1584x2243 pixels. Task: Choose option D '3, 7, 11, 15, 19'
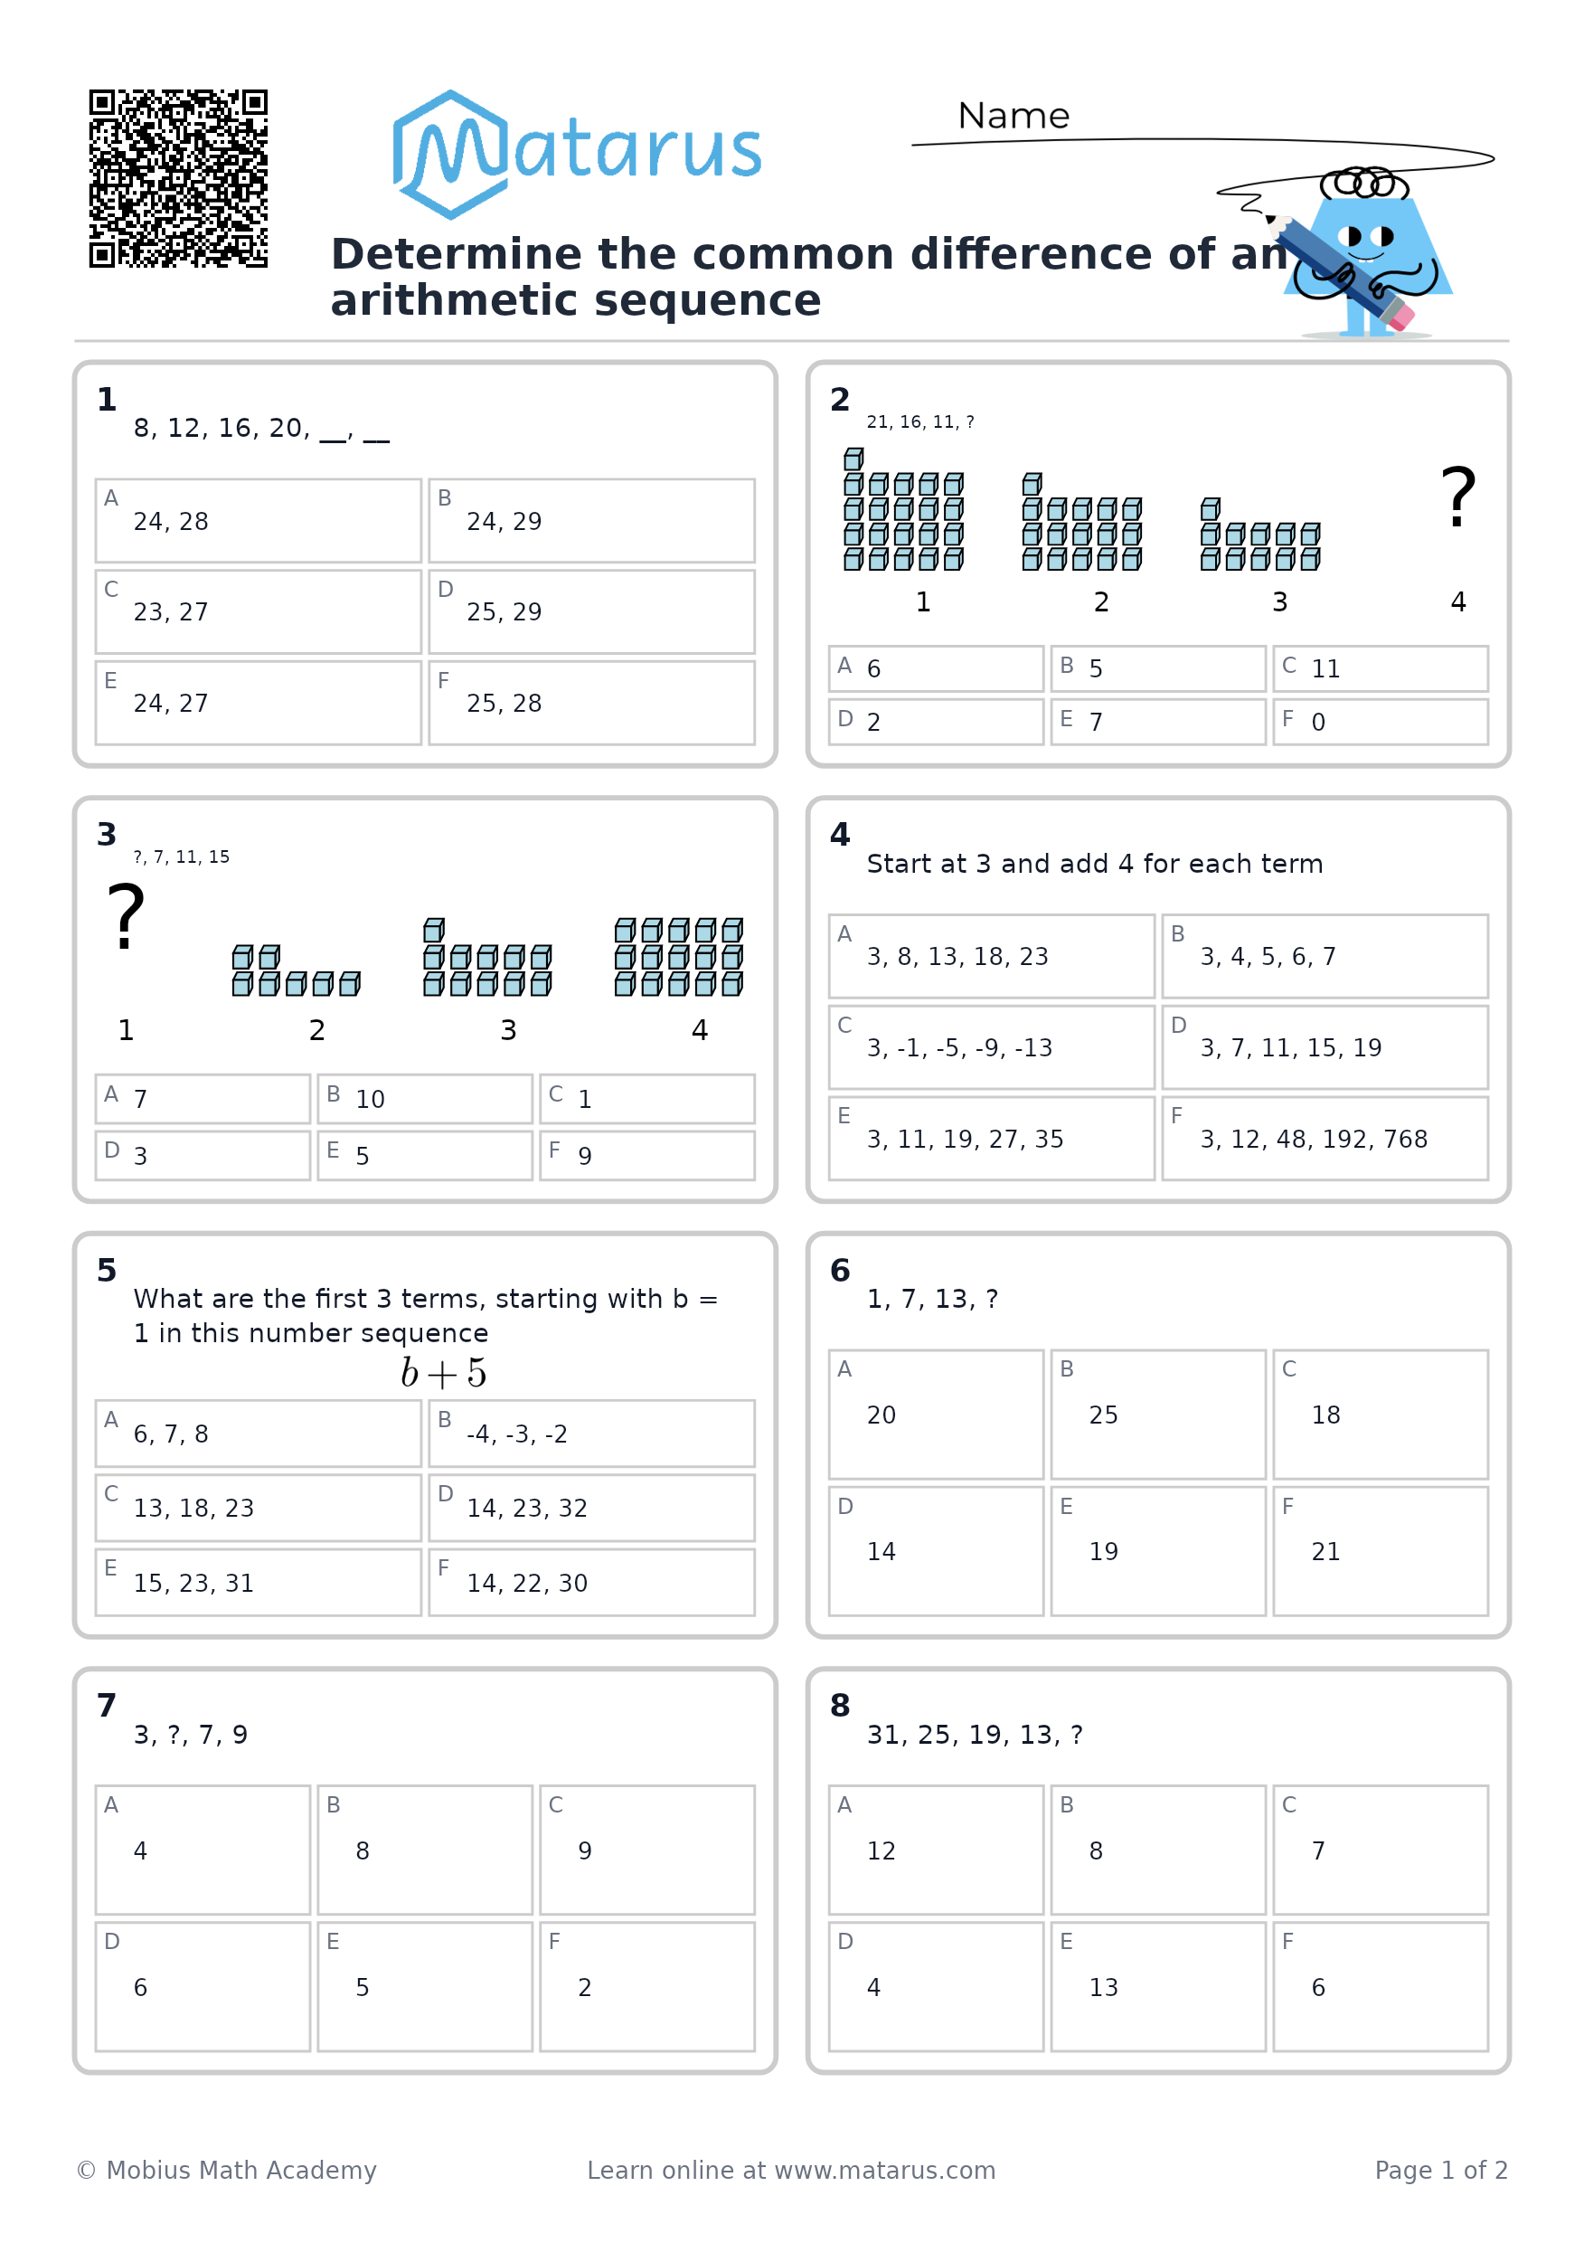1325,1047
